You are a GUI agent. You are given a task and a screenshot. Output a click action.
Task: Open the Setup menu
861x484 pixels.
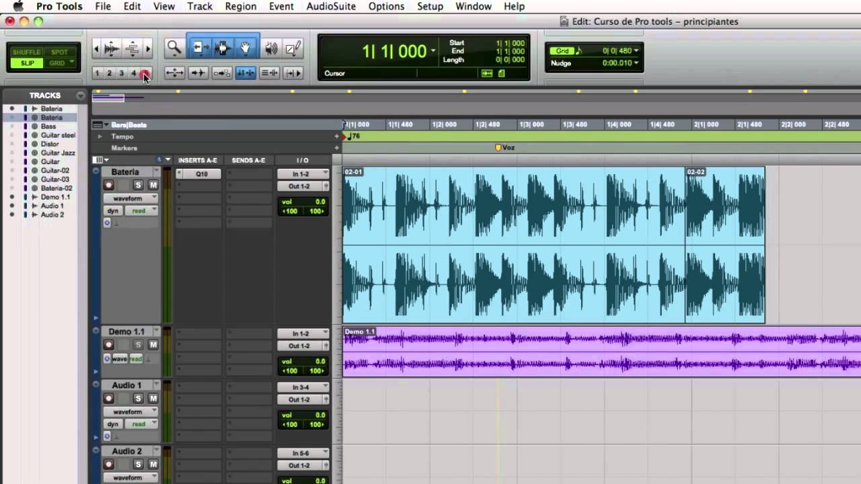(x=430, y=7)
